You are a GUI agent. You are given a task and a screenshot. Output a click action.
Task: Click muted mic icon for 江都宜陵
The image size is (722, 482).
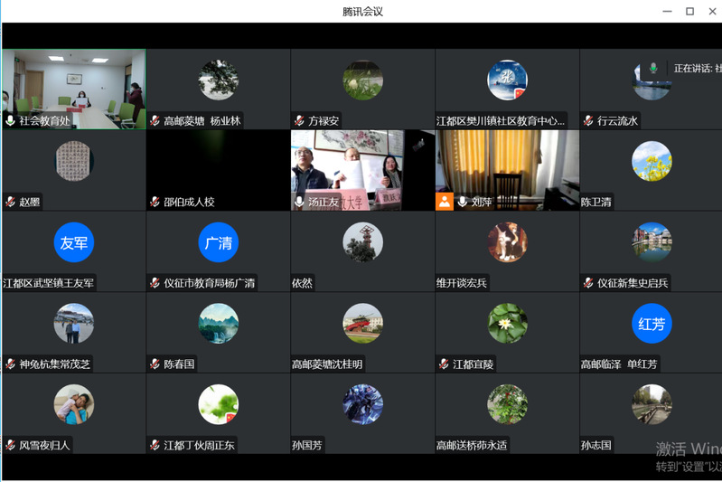pos(444,364)
